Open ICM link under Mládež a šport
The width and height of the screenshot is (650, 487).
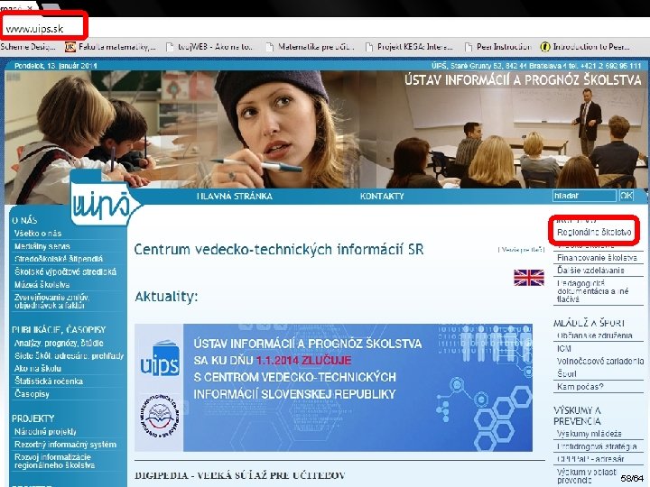pyautogui.click(x=563, y=348)
